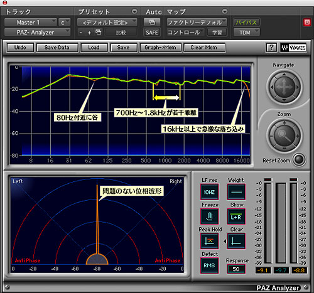Viewport: 314px width, 293px height.
Task: Click the Clear peak icon
Action: pyautogui.click(x=236, y=241)
